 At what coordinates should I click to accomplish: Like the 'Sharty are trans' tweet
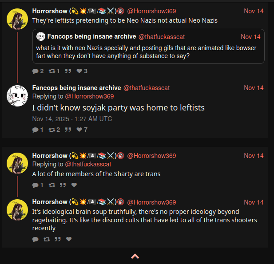coord(74,185)
